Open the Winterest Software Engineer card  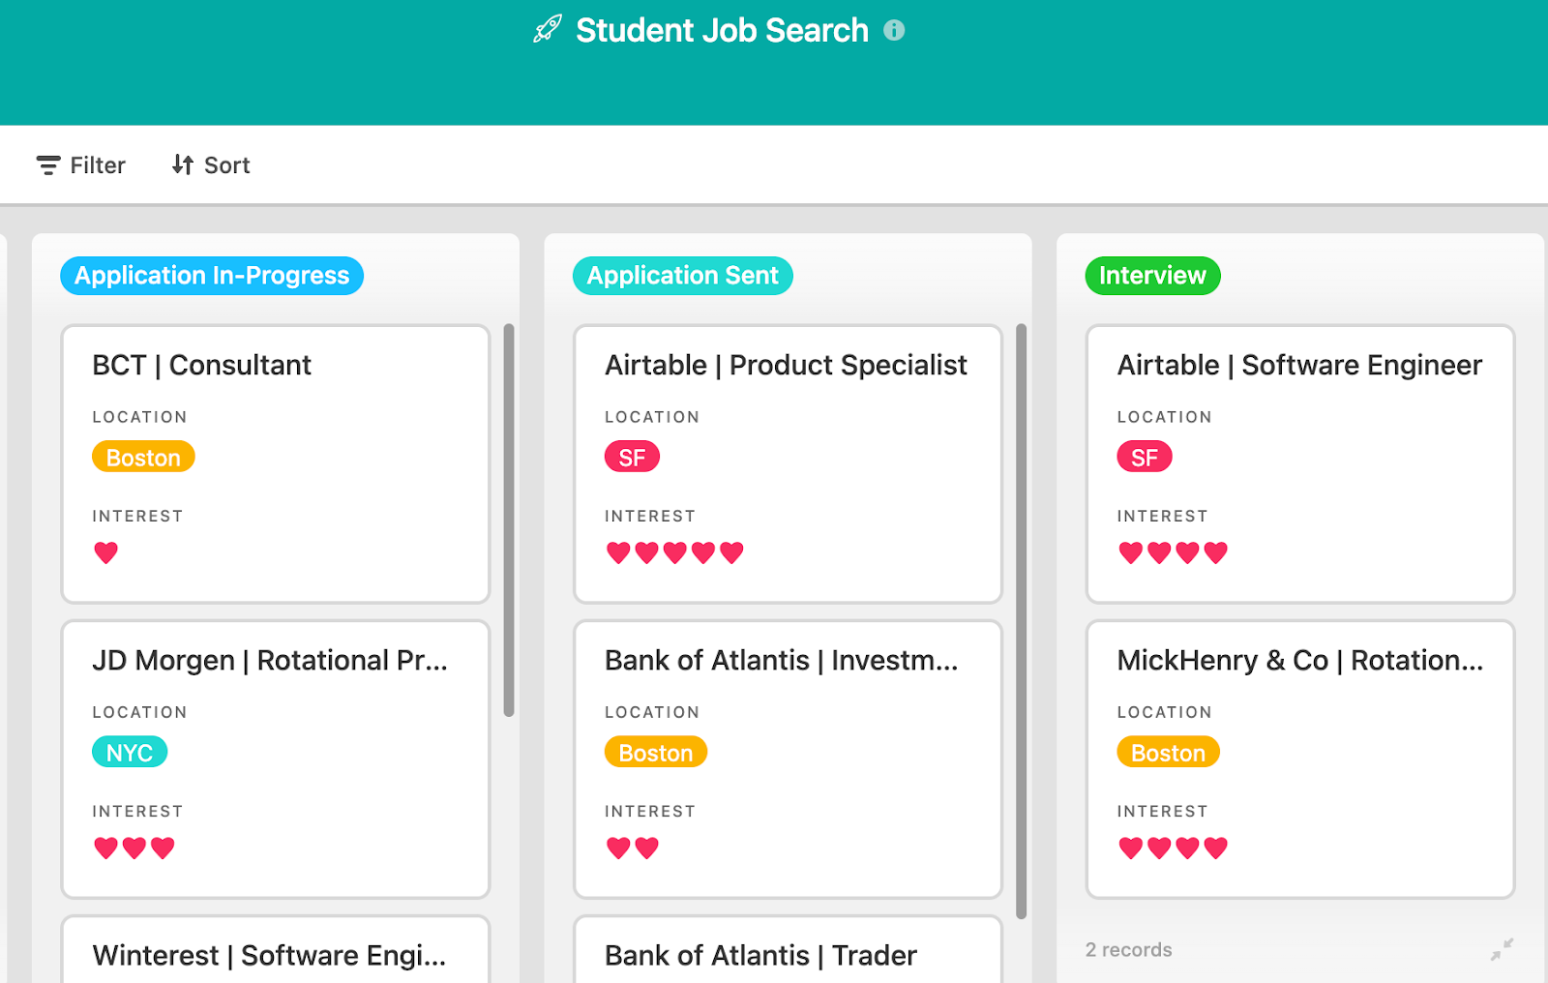276,950
